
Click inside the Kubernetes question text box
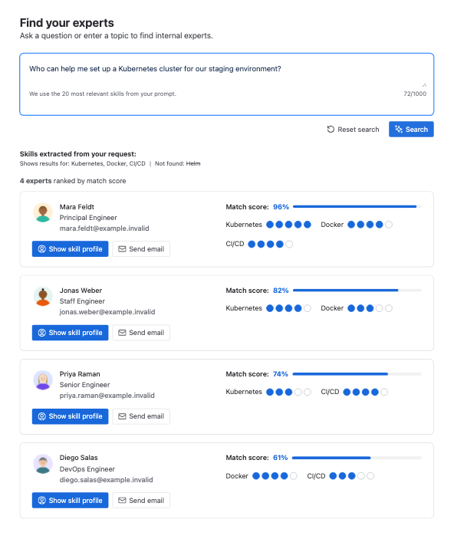pyautogui.click(x=228, y=74)
